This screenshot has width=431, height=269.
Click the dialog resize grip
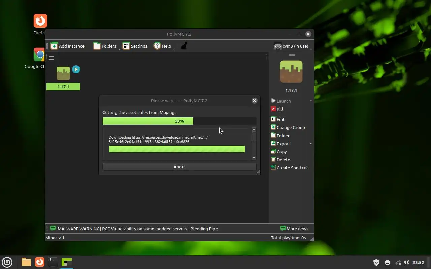click(258, 172)
